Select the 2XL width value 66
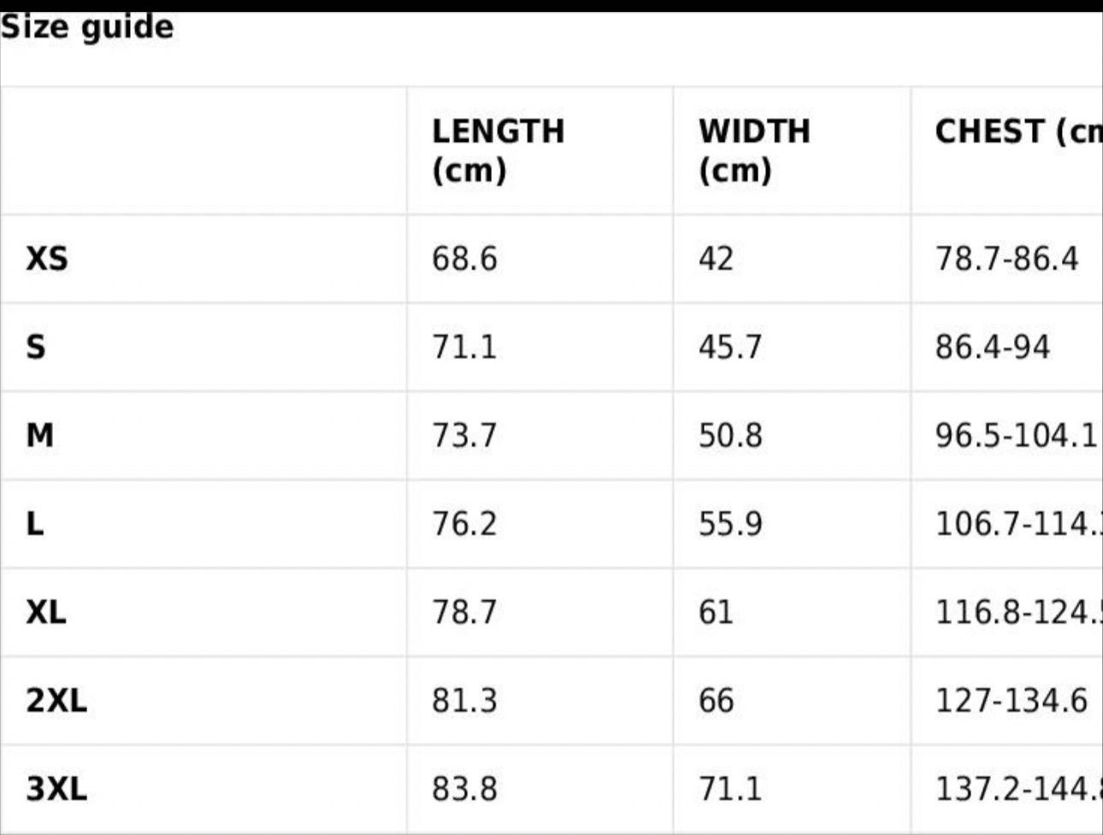The height and width of the screenshot is (835, 1103). [716, 701]
